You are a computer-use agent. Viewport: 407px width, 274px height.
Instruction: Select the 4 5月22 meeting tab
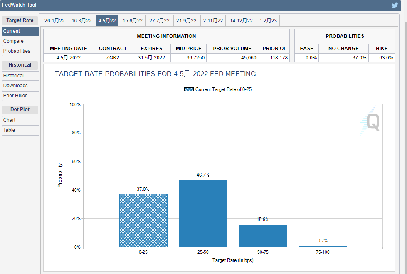coord(107,21)
